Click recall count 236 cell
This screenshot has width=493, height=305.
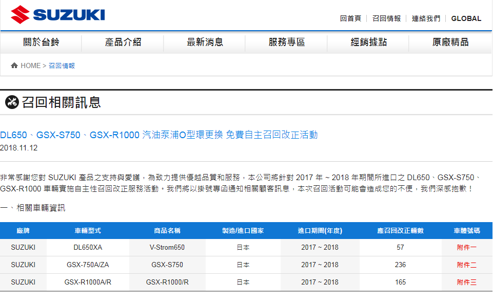400,265
